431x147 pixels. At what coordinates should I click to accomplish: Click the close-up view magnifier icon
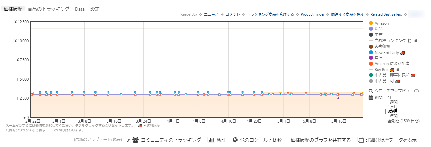tap(371, 91)
